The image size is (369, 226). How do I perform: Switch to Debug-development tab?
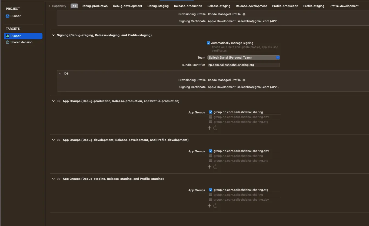pyautogui.click(x=128, y=6)
